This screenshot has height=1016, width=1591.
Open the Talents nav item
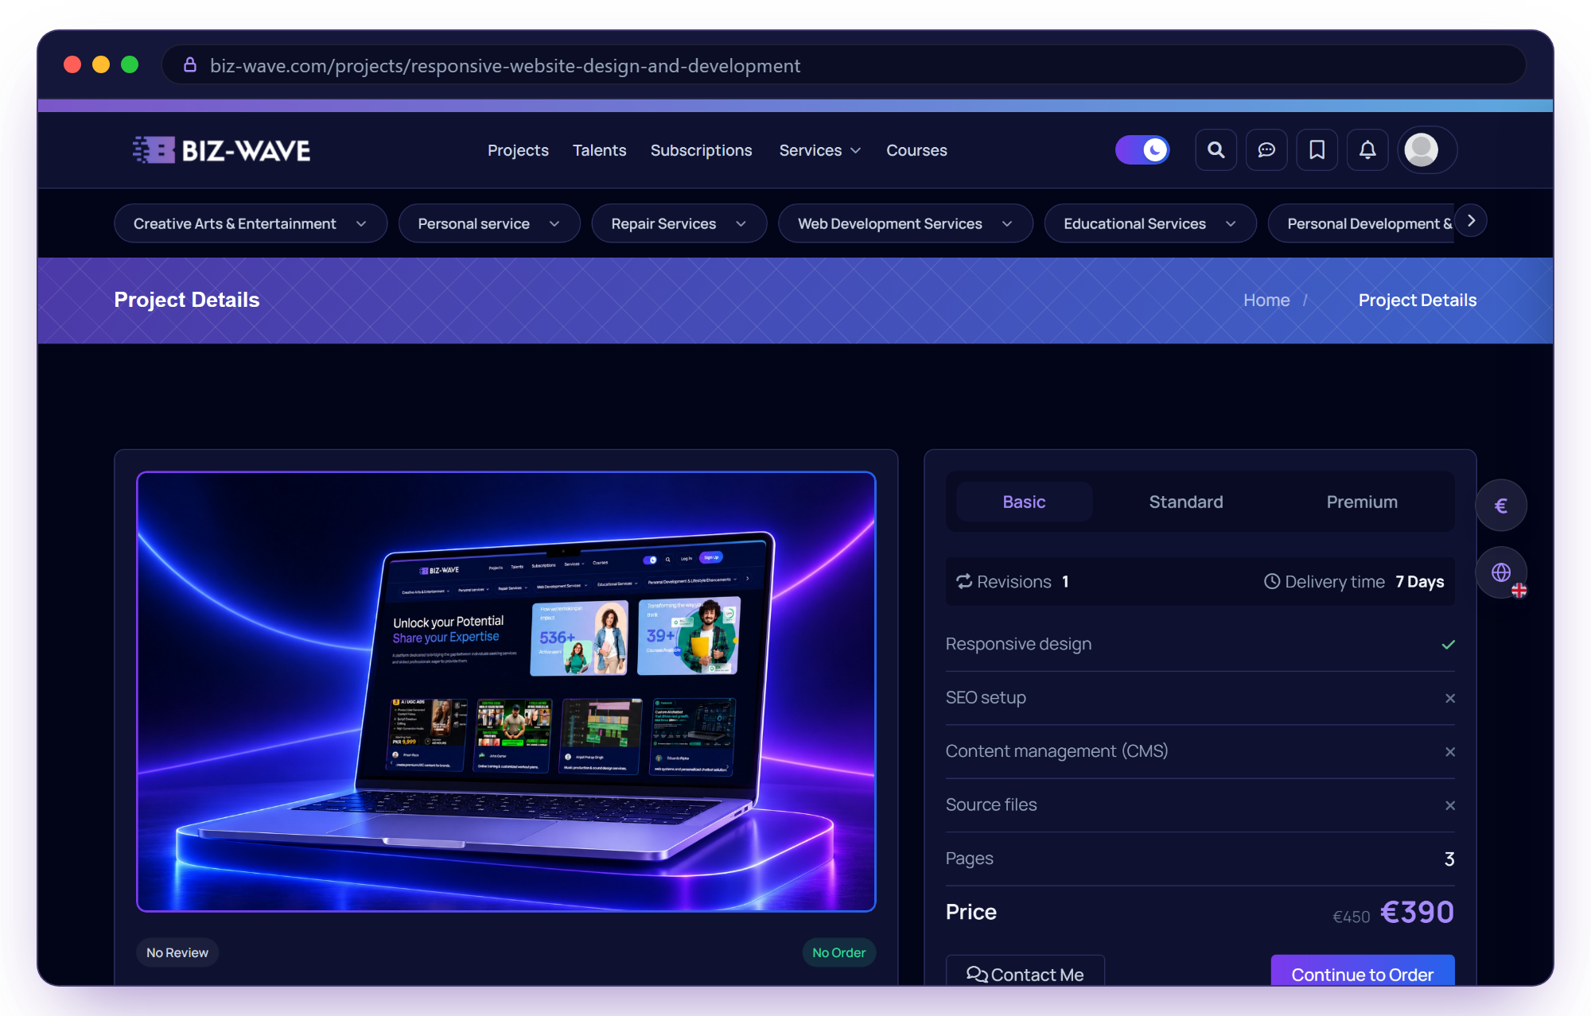point(599,150)
